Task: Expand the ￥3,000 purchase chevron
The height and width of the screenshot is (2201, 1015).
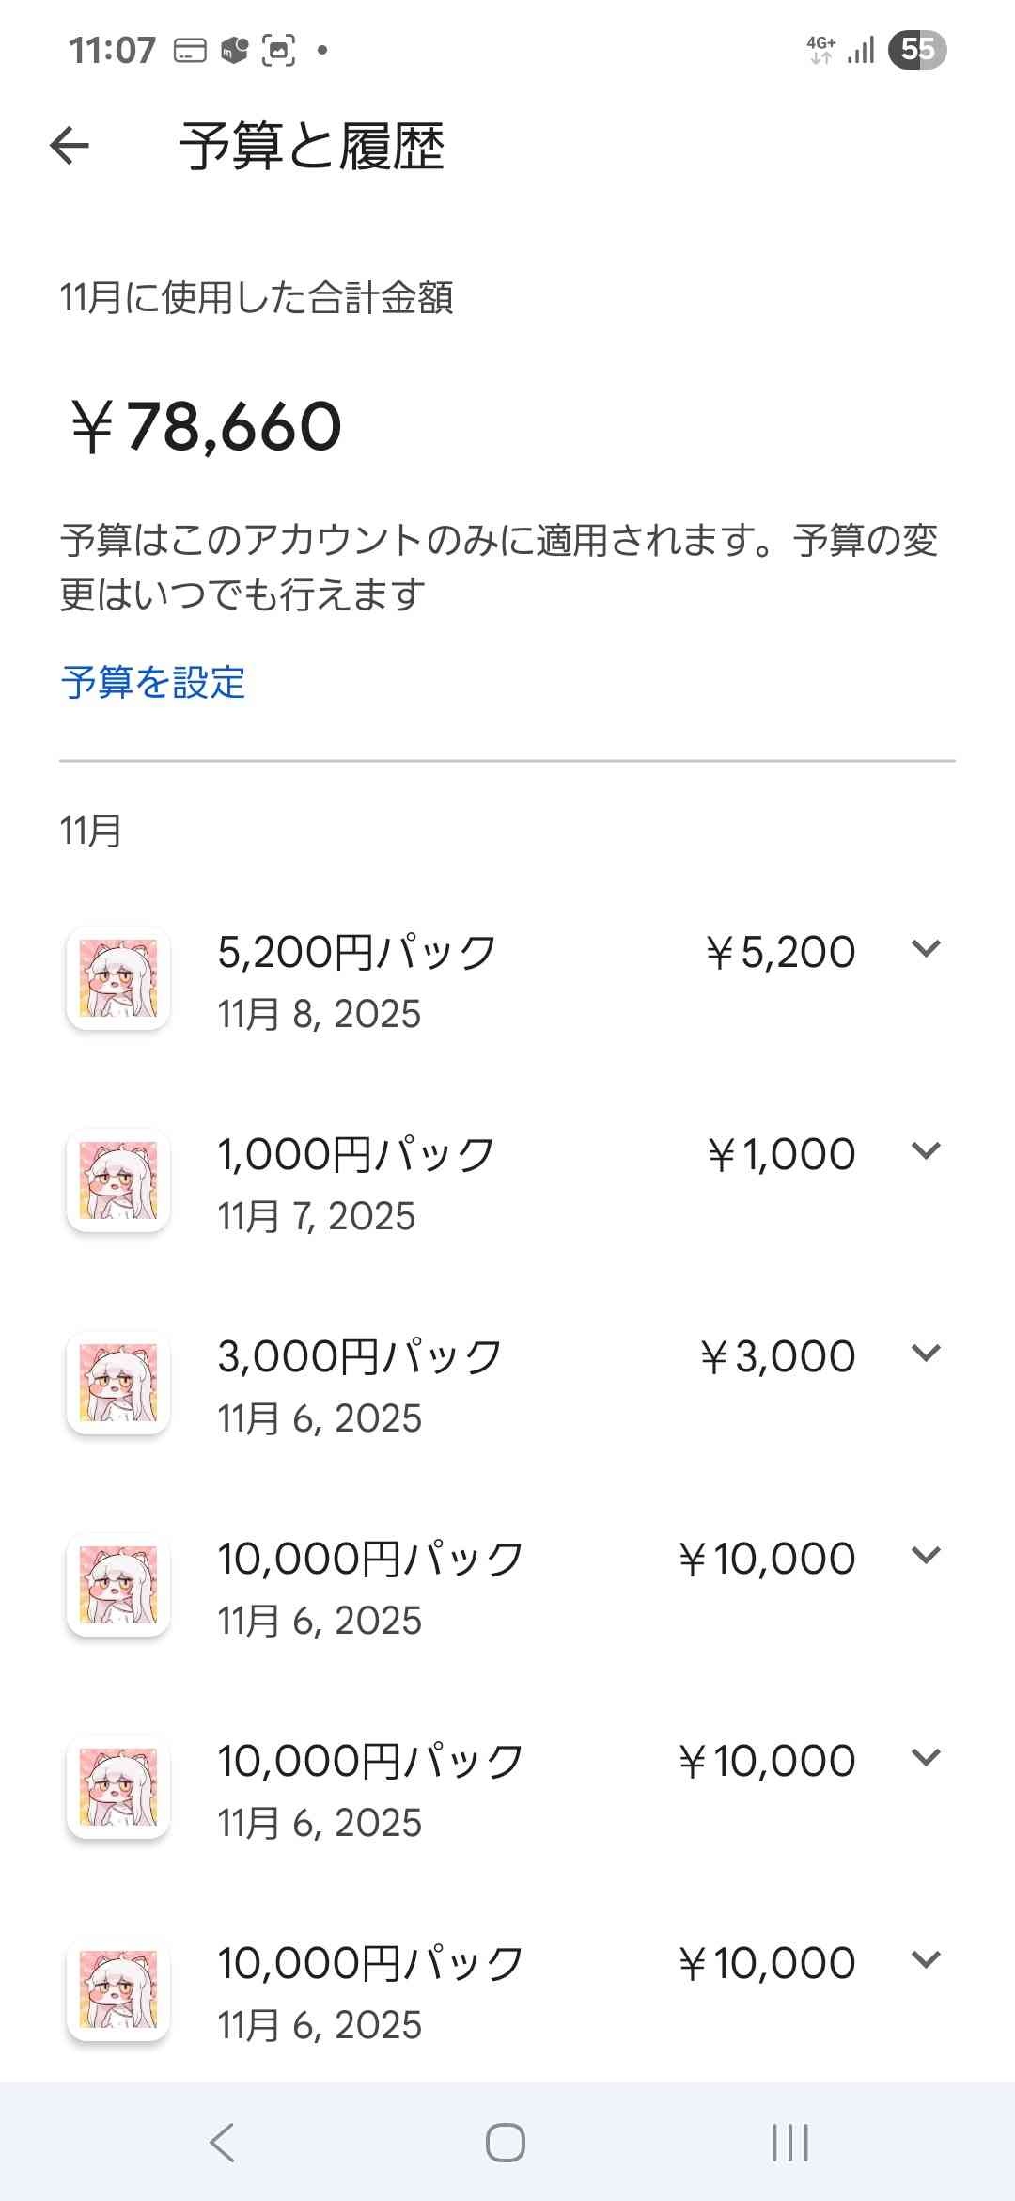Action: pos(926,1354)
